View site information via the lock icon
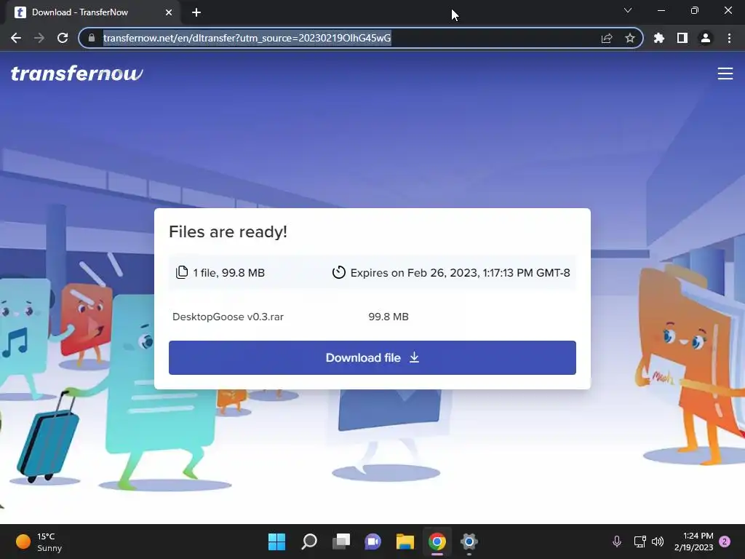 [x=92, y=38]
